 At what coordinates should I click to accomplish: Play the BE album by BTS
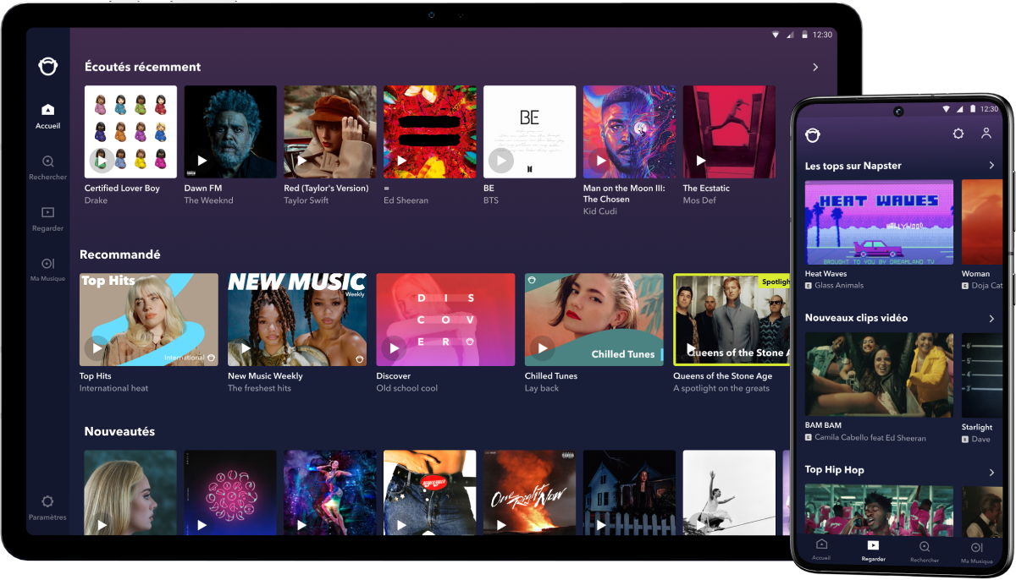(501, 160)
